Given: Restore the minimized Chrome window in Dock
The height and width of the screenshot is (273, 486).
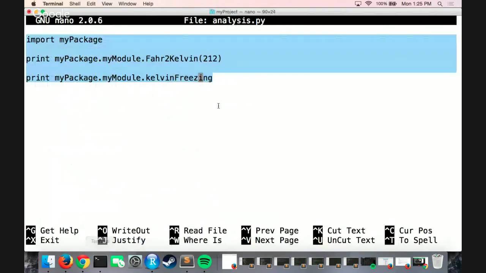Looking at the screenshot, I should pos(420,262).
